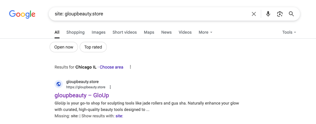Viewport: 316px width, 124px height.
Task: Open three-dot menu next to result URL
Action: tap(110, 87)
